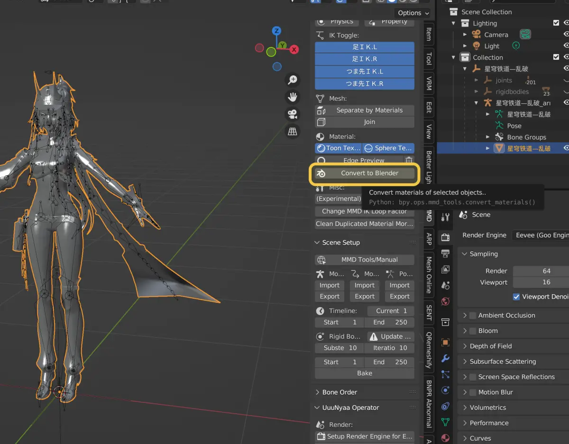Toggle the Collection exclude checkbox
Image resolution: width=569 pixels, height=444 pixels.
556,57
